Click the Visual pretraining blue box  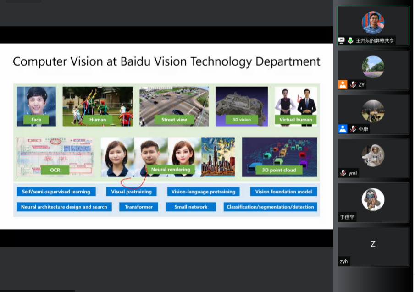coord(132,192)
